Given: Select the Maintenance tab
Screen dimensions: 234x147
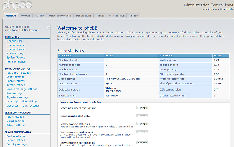Looking at the screenshot, I should (117, 16).
